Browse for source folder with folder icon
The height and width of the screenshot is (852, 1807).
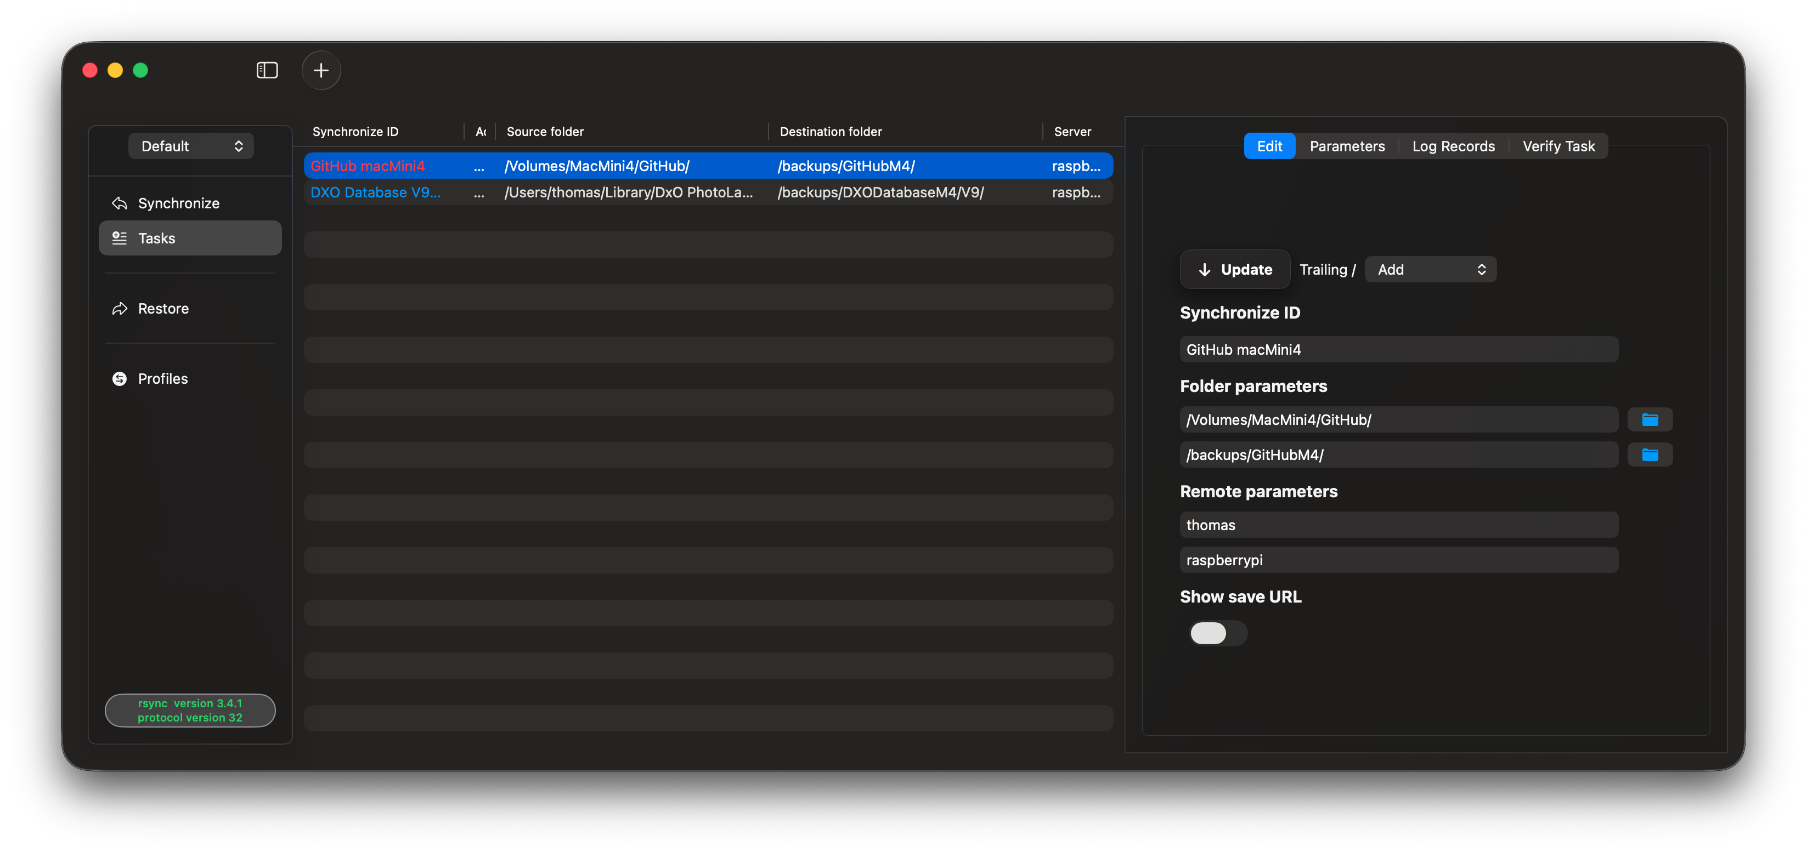click(1649, 420)
